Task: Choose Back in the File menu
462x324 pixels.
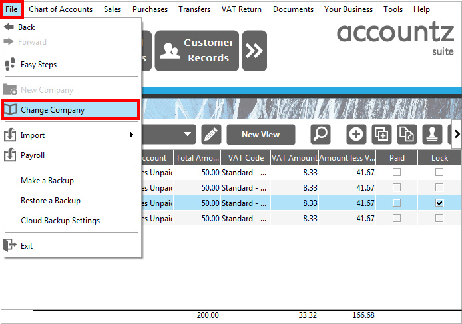Action: [70, 27]
